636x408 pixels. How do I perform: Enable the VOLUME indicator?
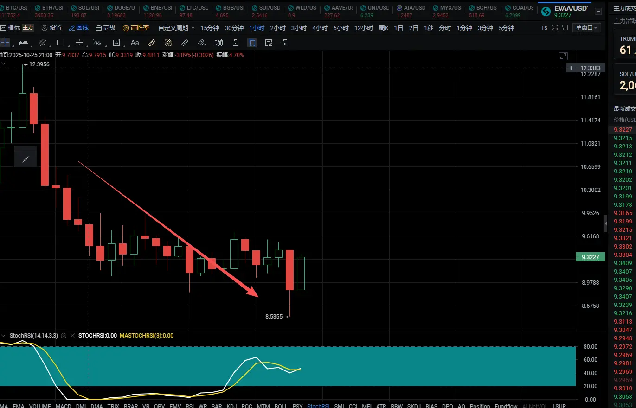point(40,406)
